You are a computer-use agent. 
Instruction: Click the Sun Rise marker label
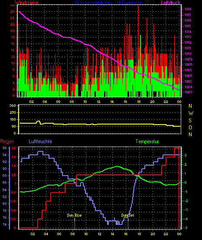74,215
